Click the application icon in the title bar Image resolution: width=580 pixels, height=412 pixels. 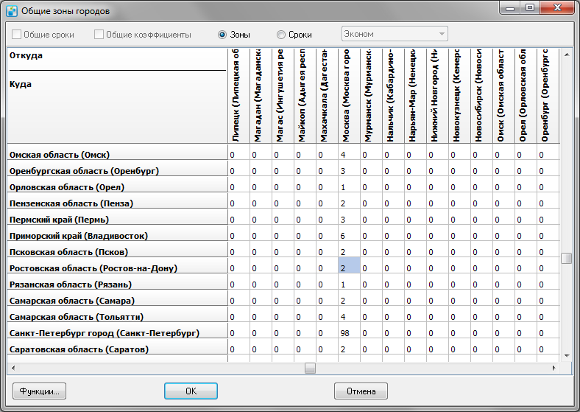tap(12, 11)
